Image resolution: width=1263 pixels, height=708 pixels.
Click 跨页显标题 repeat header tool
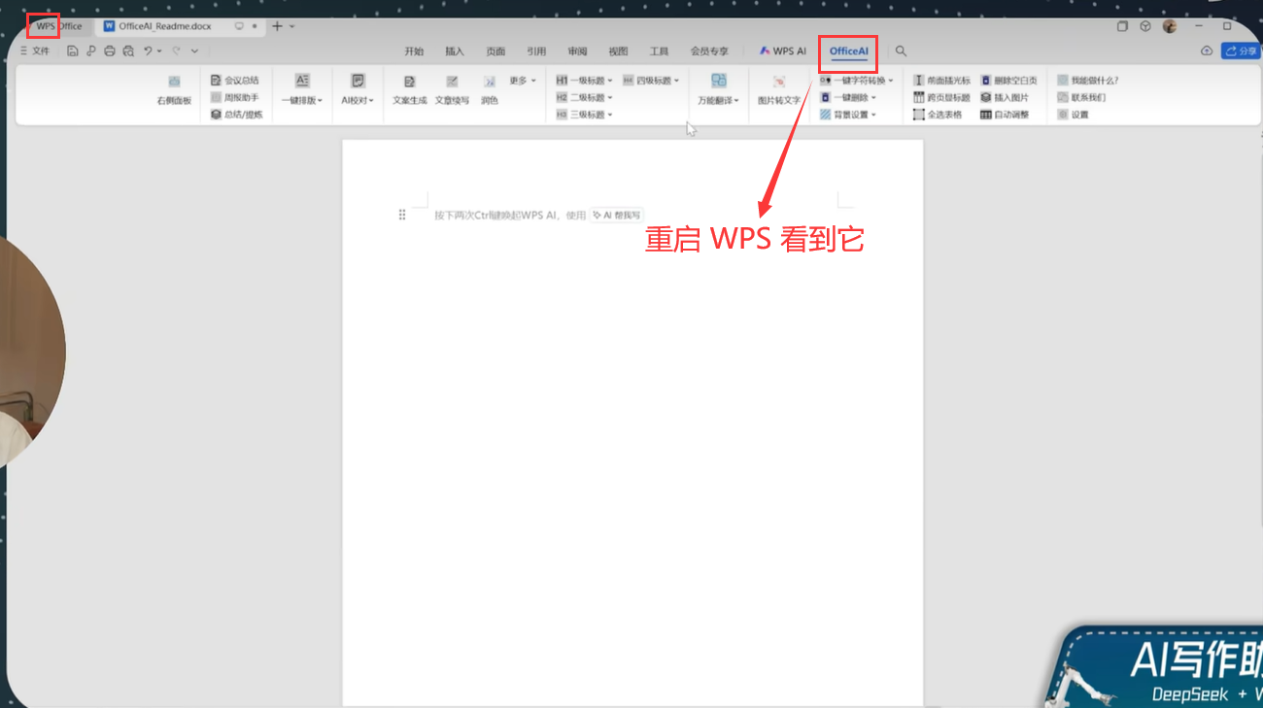(942, 97)
